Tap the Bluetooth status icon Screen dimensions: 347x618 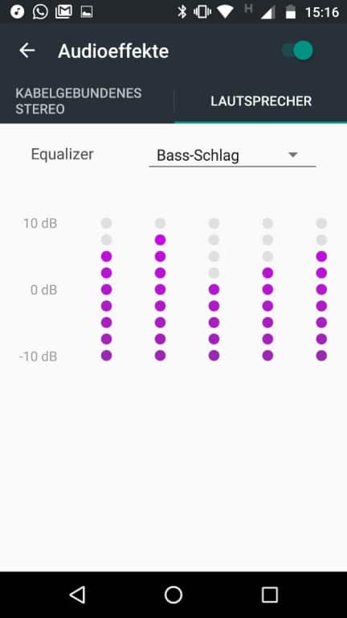point(182,12)
